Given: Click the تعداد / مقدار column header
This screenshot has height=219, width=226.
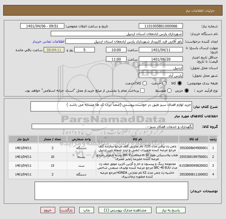Looking at the screenshot, I should [53, 139].
